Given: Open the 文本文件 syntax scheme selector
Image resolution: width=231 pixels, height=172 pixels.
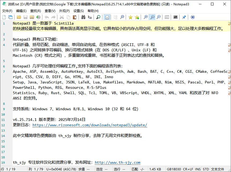Looking at the screenshot, I should pos(218,169).
